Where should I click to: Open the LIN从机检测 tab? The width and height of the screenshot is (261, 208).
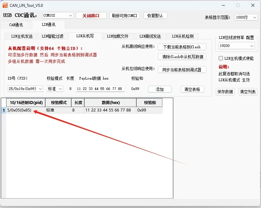[x=183, y=36]
